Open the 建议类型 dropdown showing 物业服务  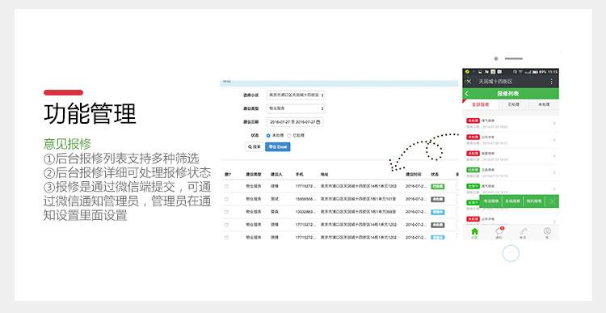click(x=296, y=108)
